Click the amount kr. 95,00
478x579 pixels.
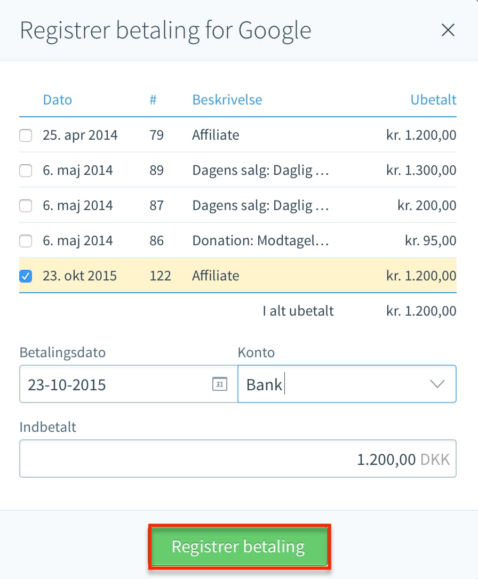point(431,240)
